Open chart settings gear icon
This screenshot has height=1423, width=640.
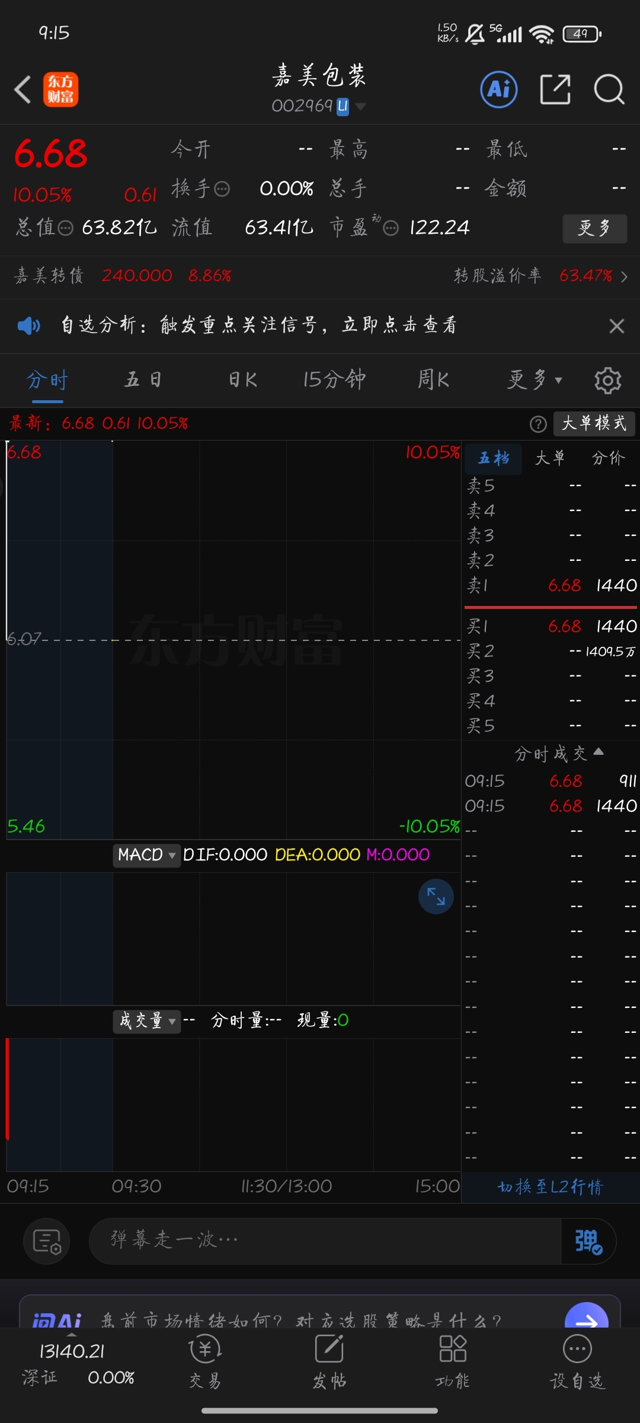tap(608, 380)
